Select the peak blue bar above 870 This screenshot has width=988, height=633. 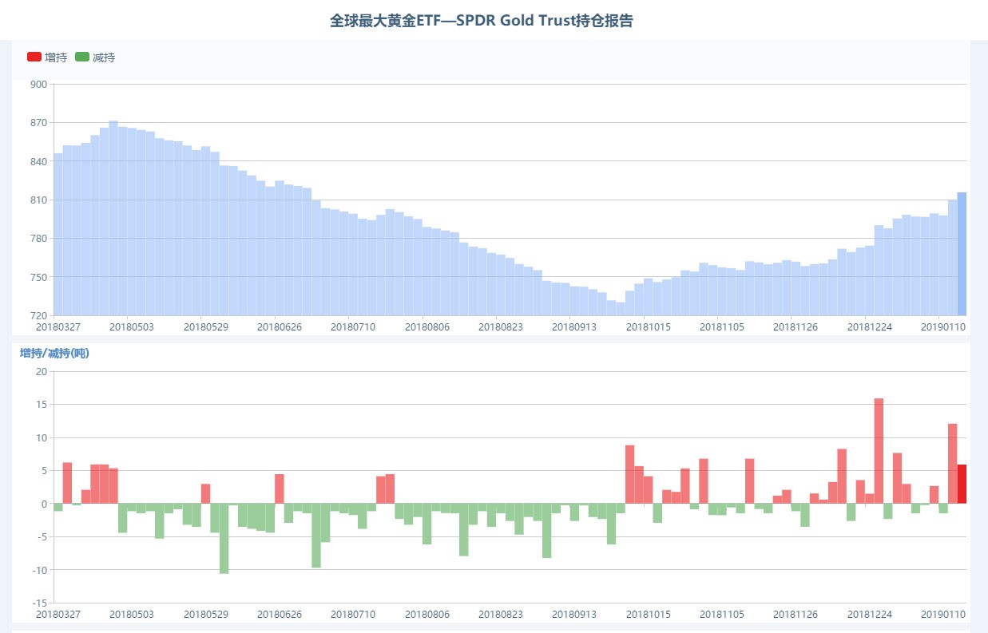(x=113, y=218)
